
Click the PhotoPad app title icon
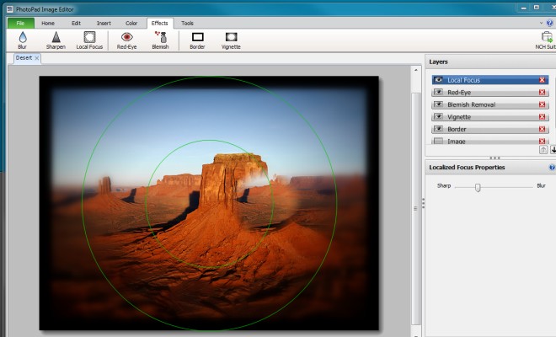[10, 9]
